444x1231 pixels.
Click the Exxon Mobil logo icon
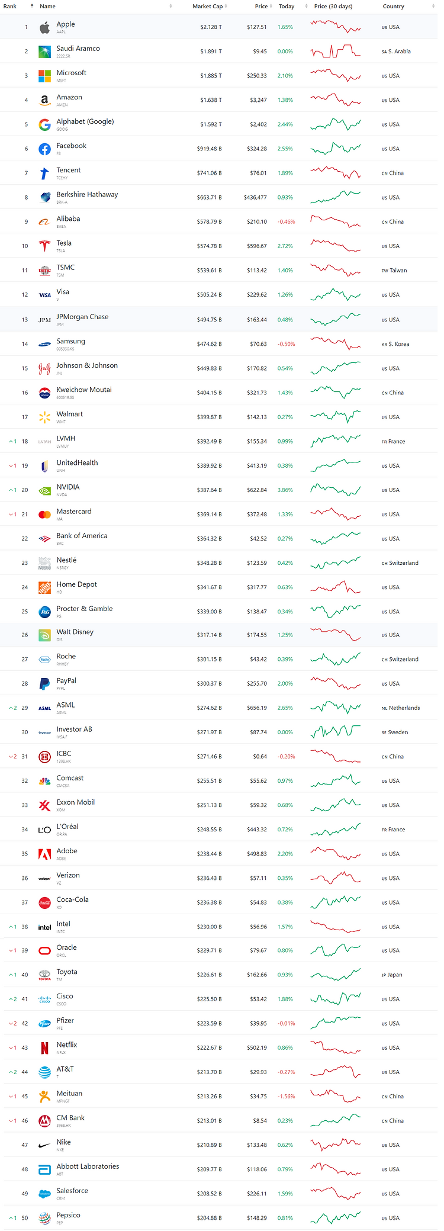click(x=44, y=805)
